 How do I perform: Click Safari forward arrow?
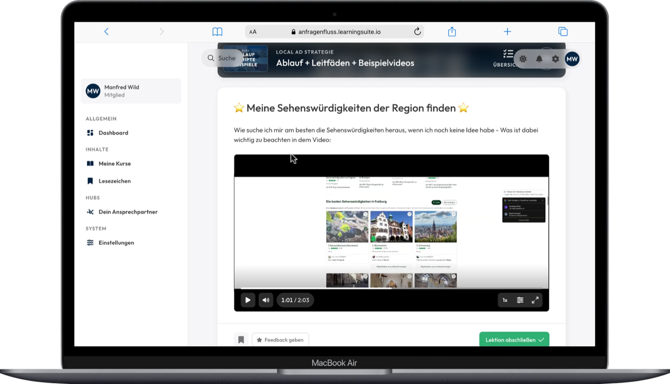click(x=162, y=32)
